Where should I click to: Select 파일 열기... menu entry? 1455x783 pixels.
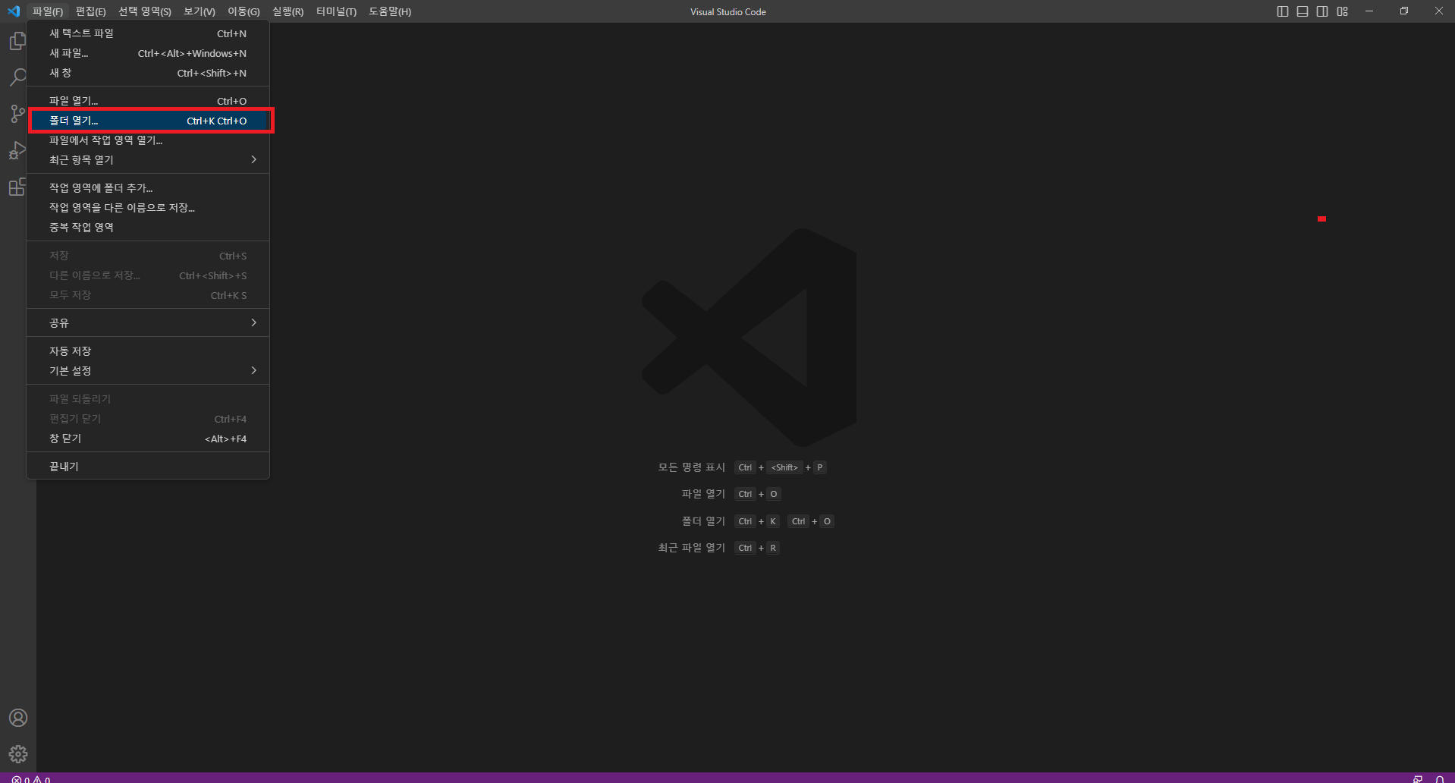click(148, 101)
